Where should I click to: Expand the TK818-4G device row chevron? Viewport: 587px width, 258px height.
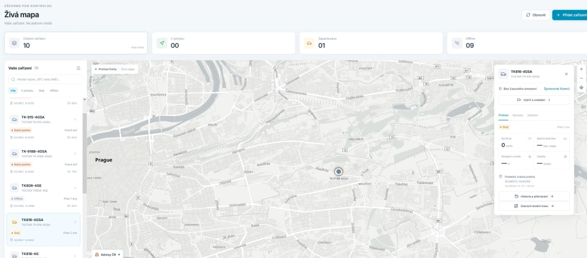pyautogui.click(x=75, y=256)
